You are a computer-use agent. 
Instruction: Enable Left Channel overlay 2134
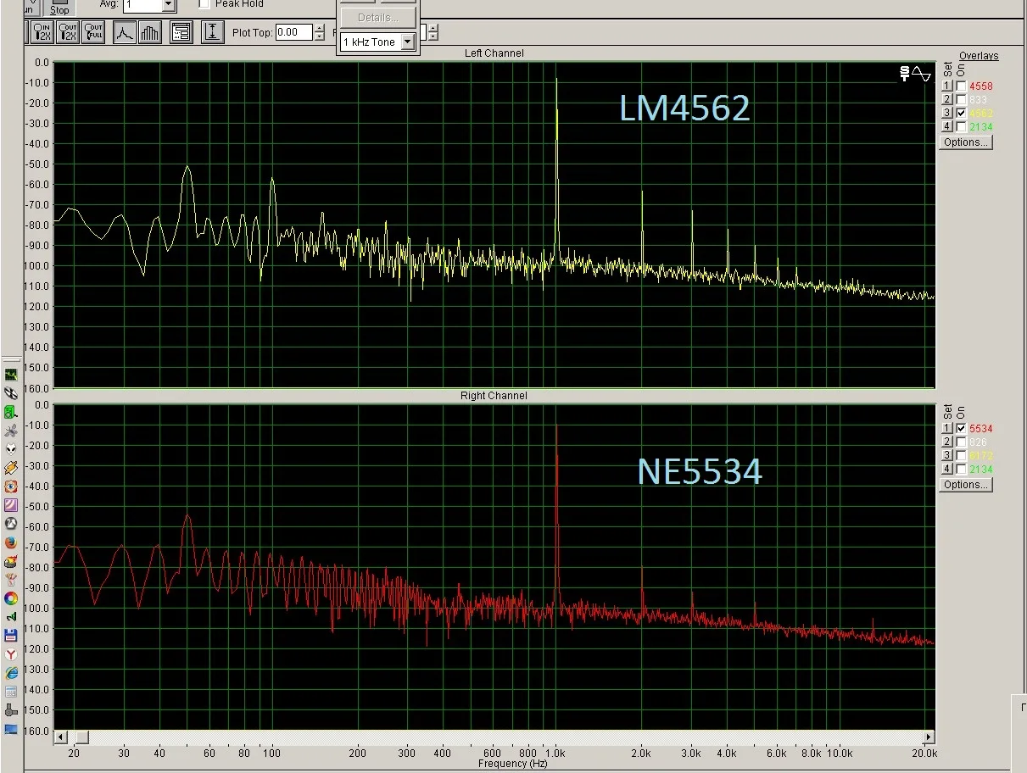point(961,126)
